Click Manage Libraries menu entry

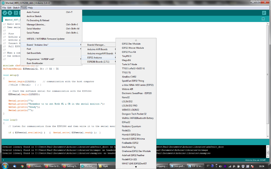[x=36, y=24]
